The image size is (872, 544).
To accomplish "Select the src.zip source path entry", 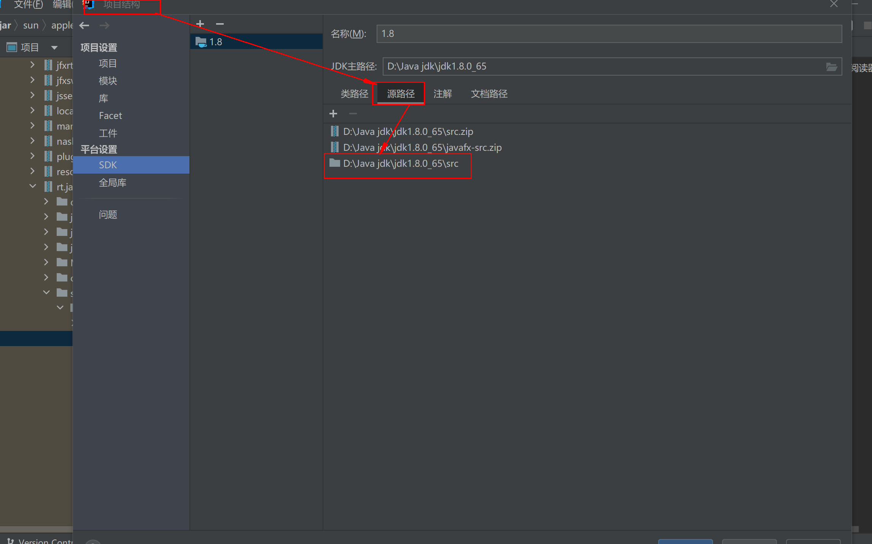I will point(408,131).
